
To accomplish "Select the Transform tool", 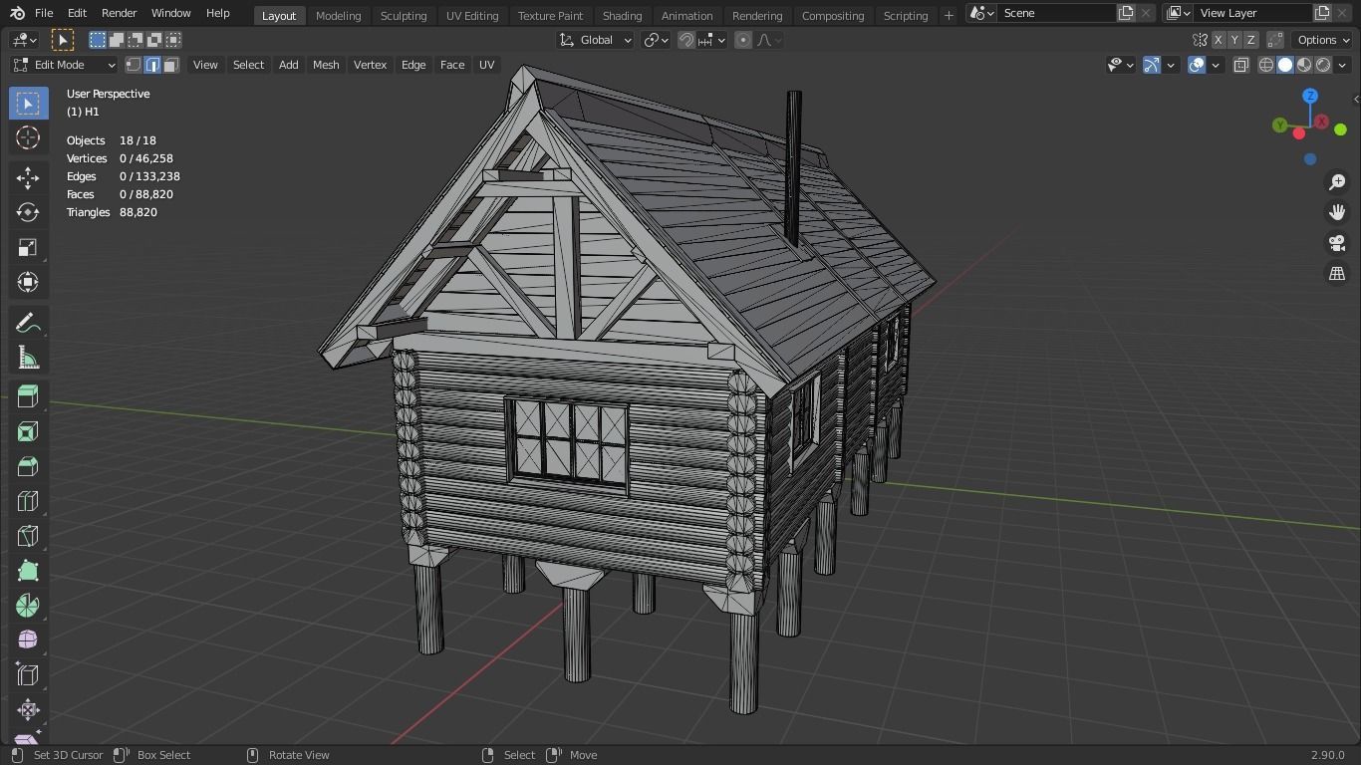I will 28,283.
